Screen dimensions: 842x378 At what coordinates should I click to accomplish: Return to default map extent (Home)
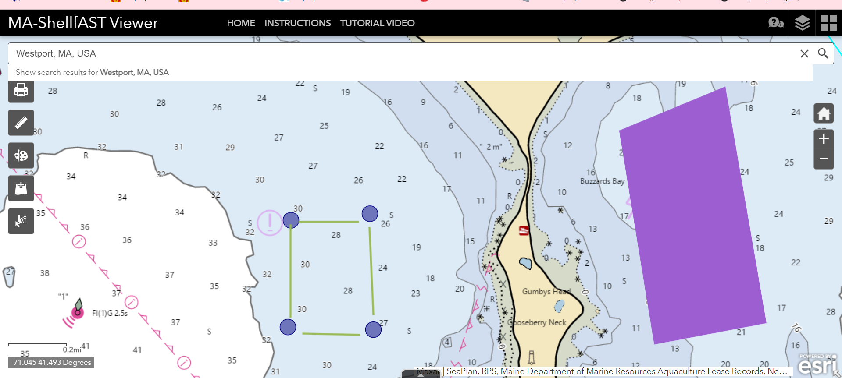pyautogui.click(x=823, y=113)
